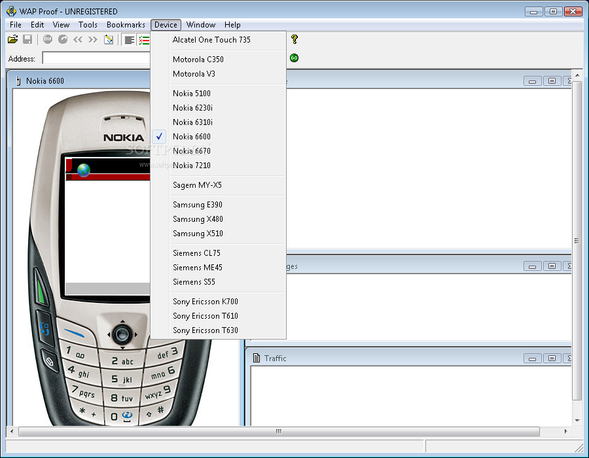Select Samsung E390 device
589x458 pixels.
[x=218, y=205]
